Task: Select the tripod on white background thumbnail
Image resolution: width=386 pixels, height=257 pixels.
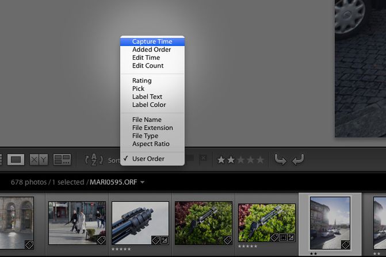Action: tap(140, 223)
